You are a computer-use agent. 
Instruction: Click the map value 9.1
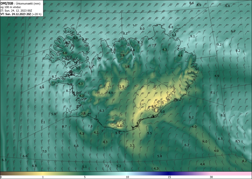[192, 36]
